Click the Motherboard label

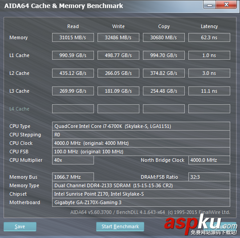click(24, 202)
